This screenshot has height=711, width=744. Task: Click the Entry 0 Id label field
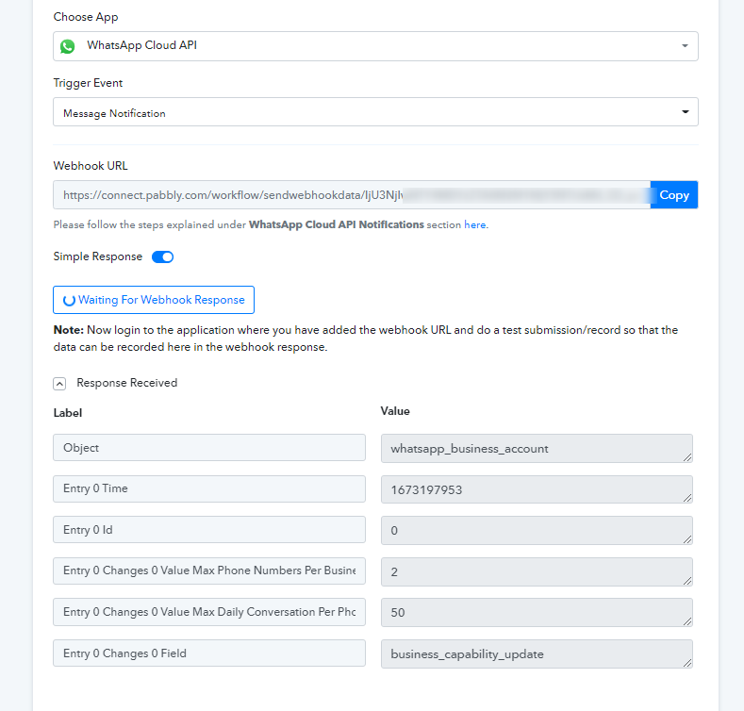(209, 530)
